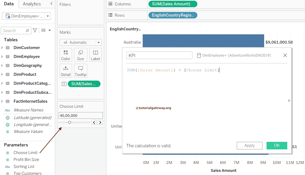Open Detail on the Marks card
This screenshot has width=305, height=175.
click(66, 71)
